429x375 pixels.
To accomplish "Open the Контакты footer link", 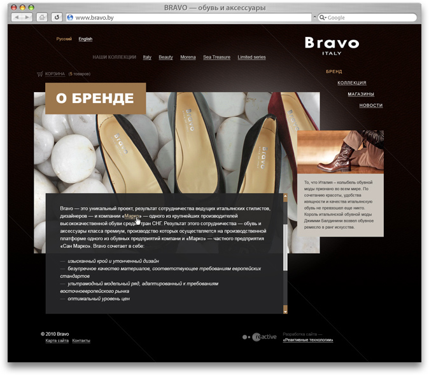I will pos(81,341).
